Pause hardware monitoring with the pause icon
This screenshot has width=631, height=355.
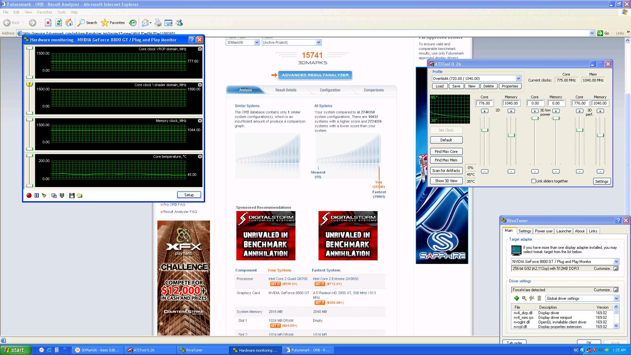coord(36,196)
